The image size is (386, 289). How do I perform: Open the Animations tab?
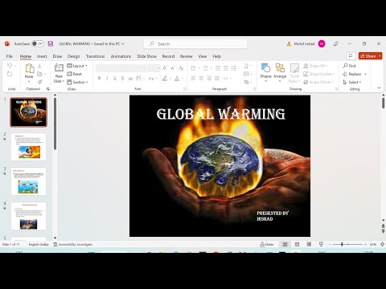click(121, 56)
